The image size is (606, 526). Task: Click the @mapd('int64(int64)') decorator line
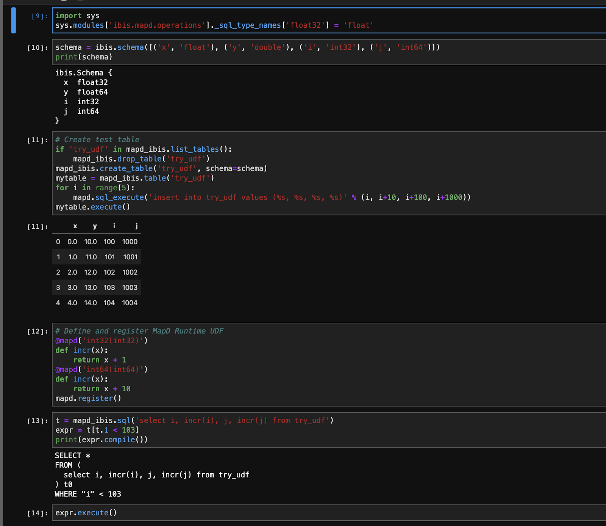coord(102,369)
